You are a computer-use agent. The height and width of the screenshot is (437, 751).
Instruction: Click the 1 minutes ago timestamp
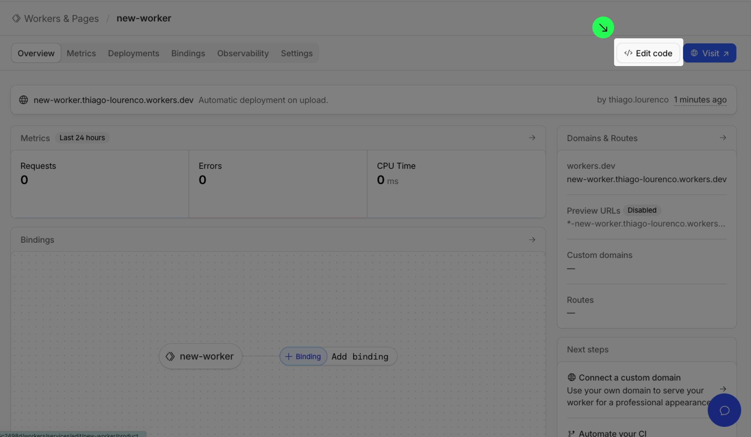(x=700, y=100)
